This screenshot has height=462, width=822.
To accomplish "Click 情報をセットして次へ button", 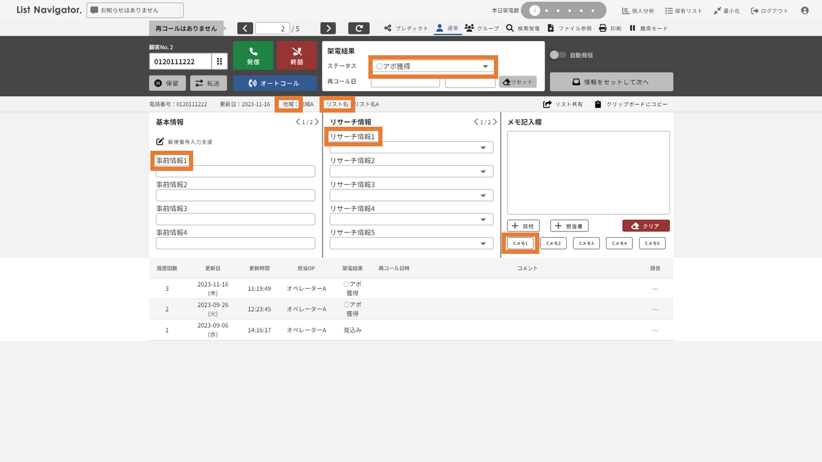I will tap(611, 82).
